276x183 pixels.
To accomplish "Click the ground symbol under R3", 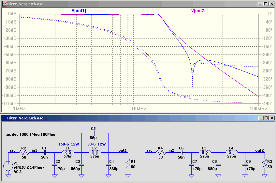I will [265, 176].
